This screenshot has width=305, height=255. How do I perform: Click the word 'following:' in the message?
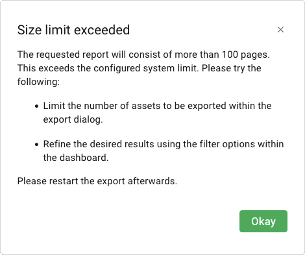point(38,82)
